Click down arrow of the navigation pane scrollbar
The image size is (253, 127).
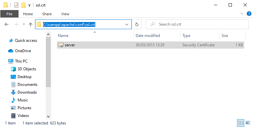48,117
